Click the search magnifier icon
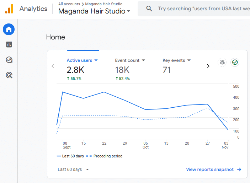The height and width of the screenshot is (183, 250). point(149,9)
